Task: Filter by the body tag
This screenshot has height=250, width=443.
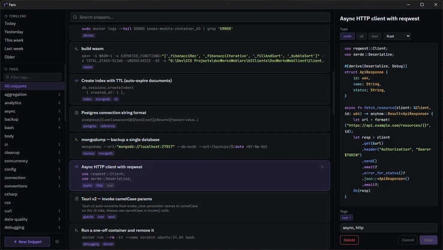Action: click(32, 136)
